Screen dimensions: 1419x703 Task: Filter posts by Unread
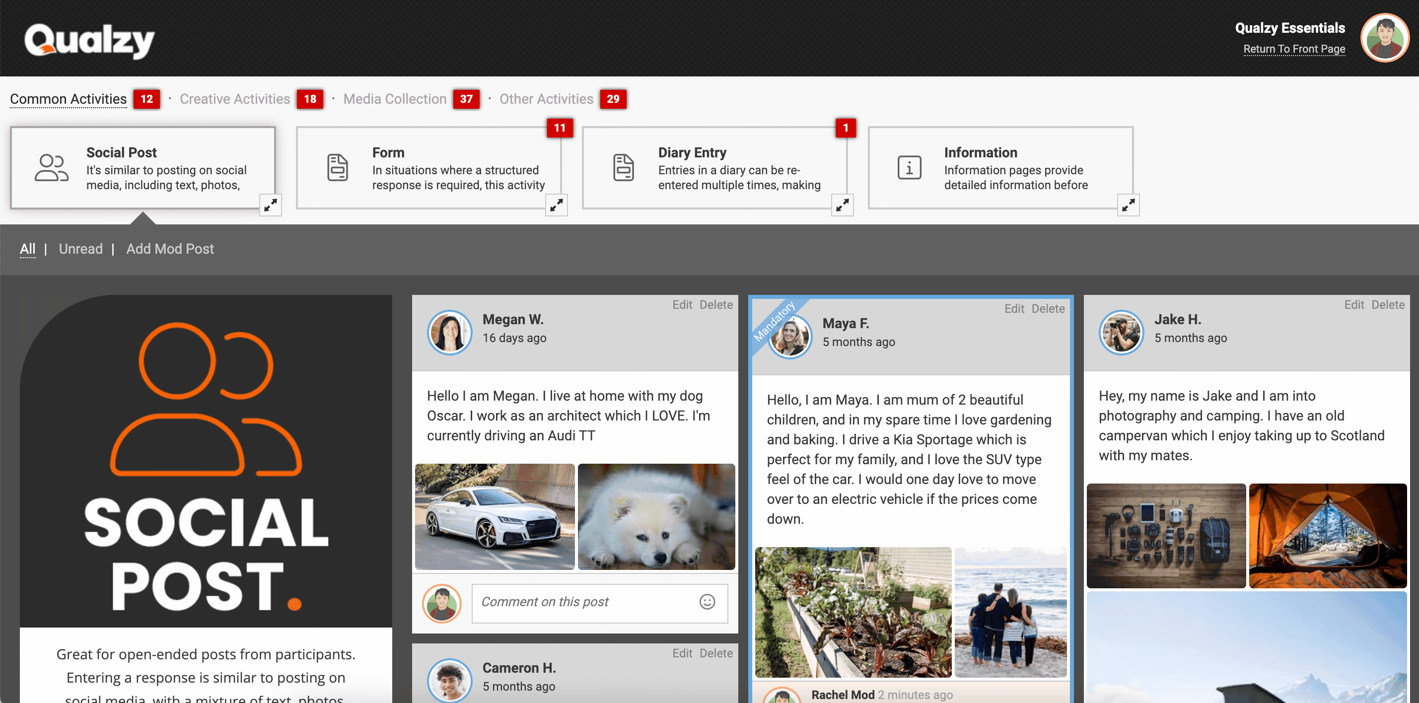point(80,249)
